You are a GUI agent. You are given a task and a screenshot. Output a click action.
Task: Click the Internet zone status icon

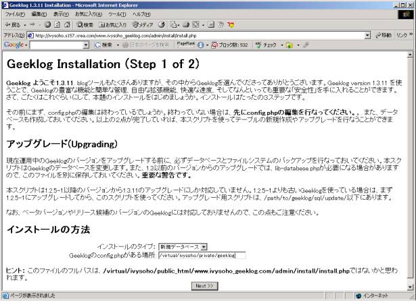359,296
